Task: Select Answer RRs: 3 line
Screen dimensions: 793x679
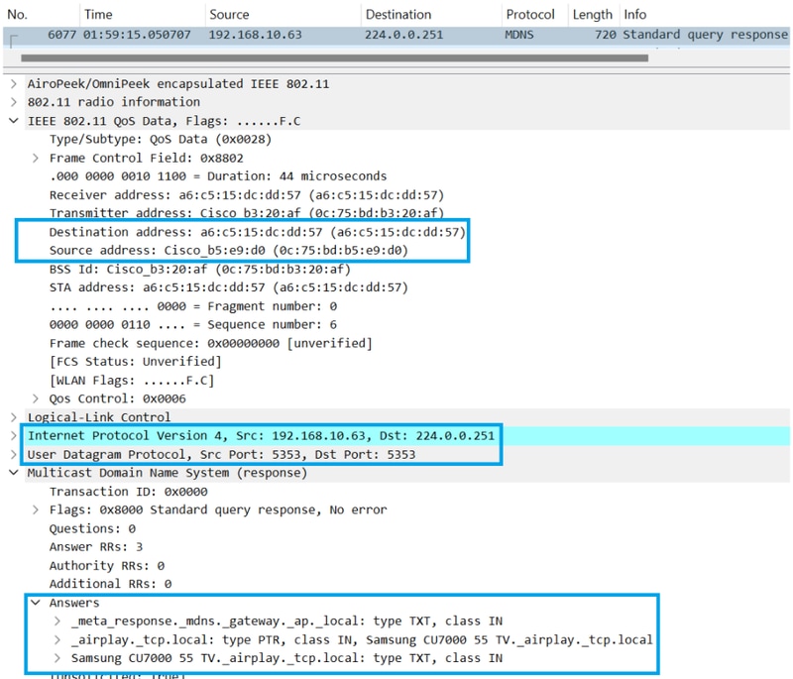Action: pyautogui.click(x=96, y=546)
